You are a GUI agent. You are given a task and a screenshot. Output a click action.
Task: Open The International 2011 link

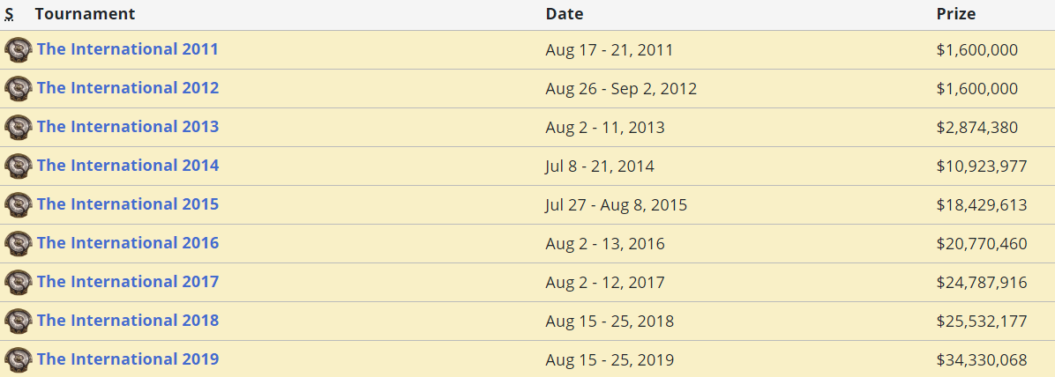click(x=127, y=49)
